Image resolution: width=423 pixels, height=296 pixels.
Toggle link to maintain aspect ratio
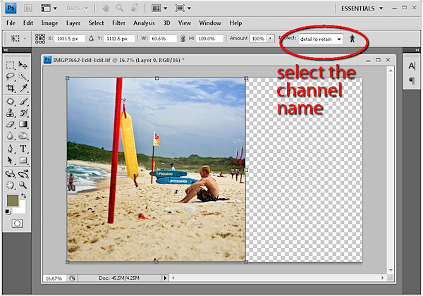coord(183,39)
